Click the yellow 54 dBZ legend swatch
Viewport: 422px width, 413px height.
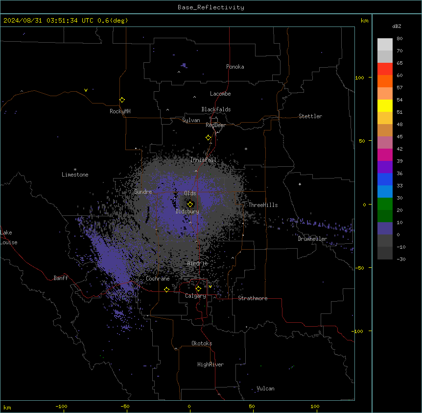pyautogui.click(x=385, y=105)
